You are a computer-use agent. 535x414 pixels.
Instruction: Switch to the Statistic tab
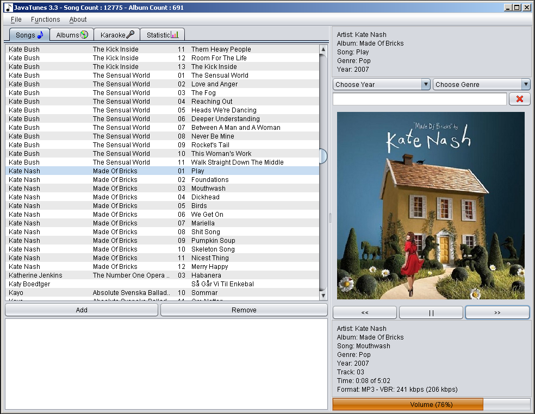click(163, 35)
